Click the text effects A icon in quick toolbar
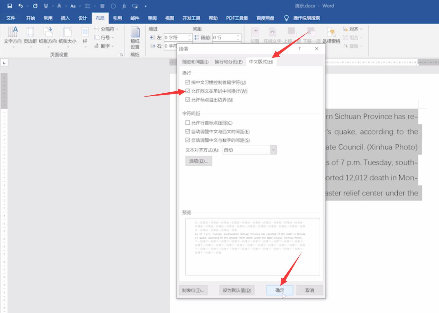The width and height of the screenshot is (439, 313). [59, 6]
